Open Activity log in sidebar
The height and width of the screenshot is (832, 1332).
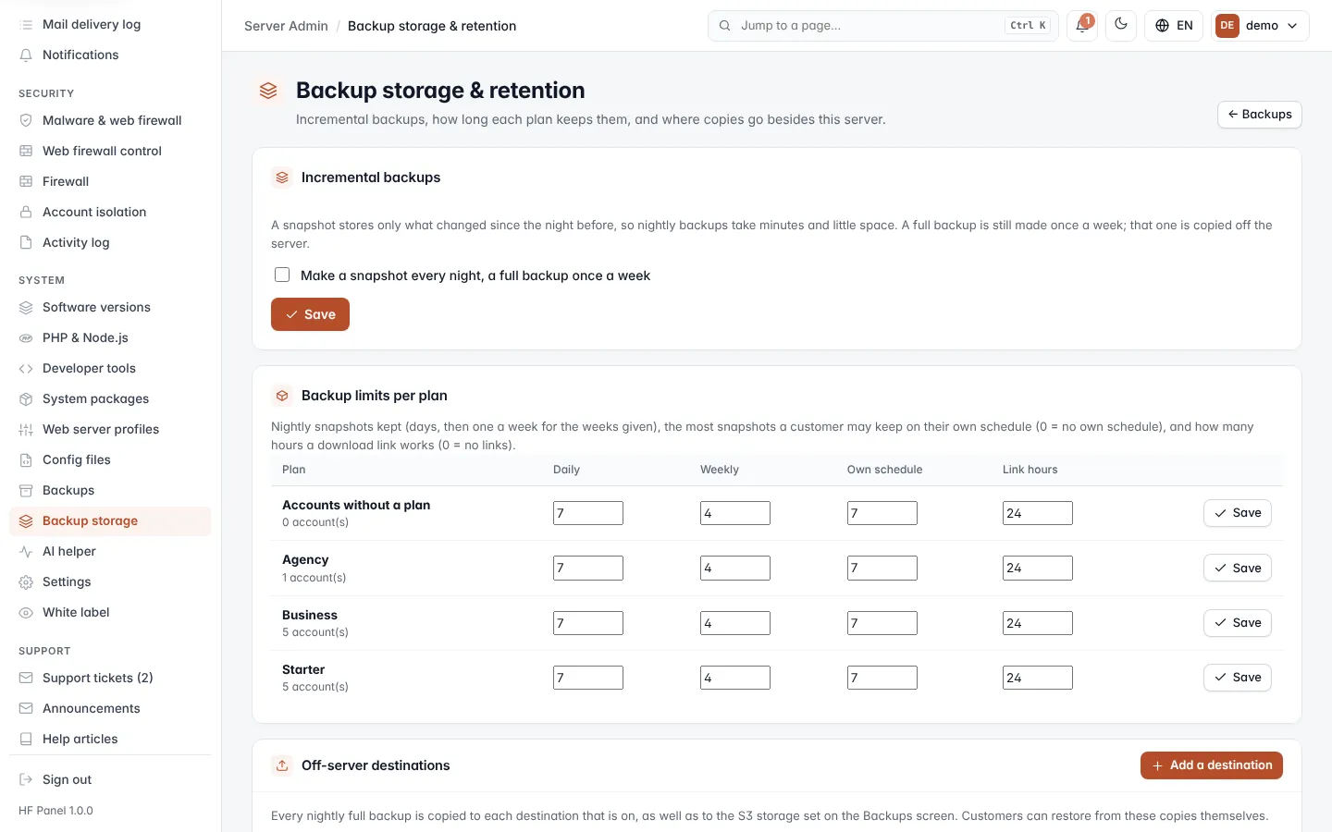(110, 242)
